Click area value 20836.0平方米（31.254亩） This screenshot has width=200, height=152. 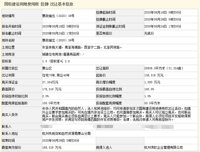(164, 68)
